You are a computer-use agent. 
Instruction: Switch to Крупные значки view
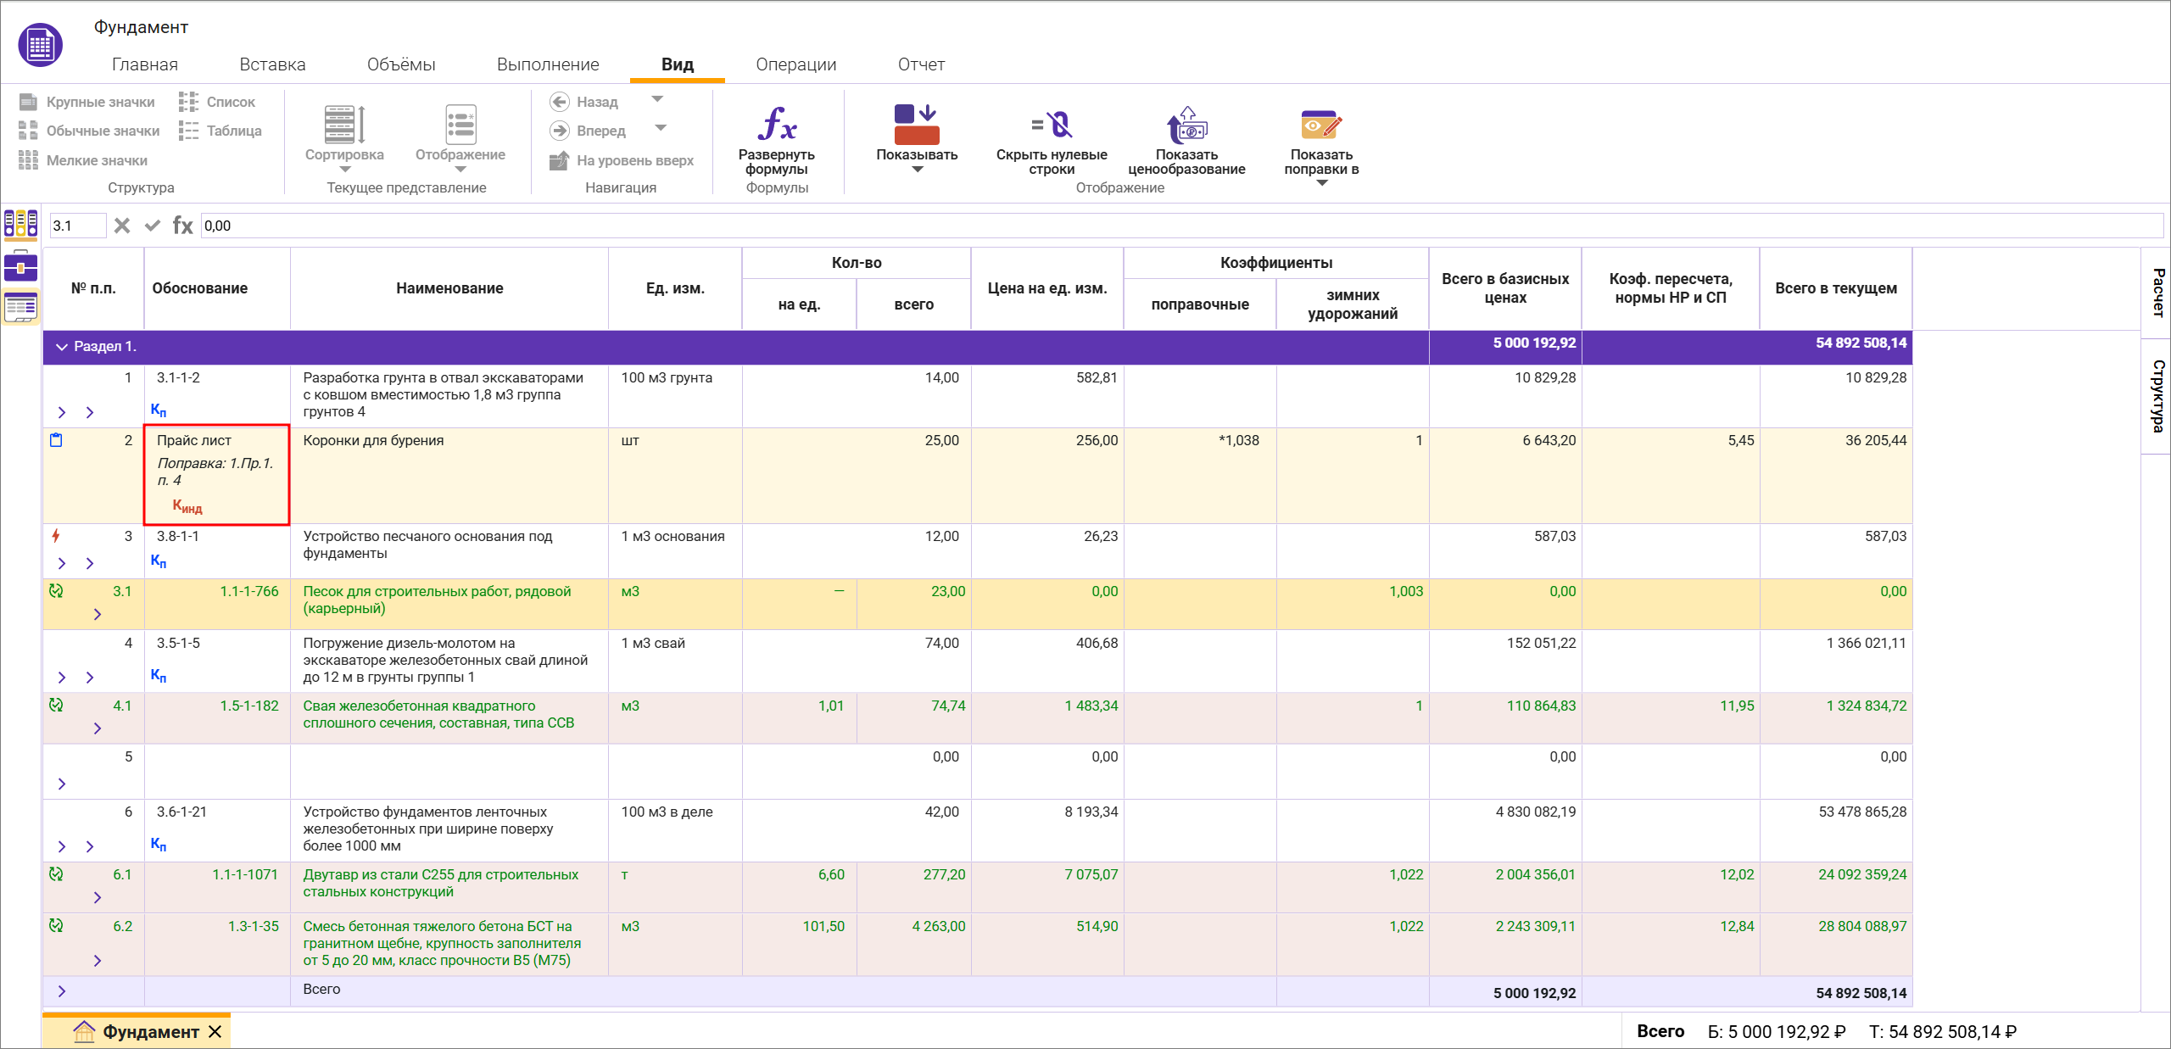(87, 102)
